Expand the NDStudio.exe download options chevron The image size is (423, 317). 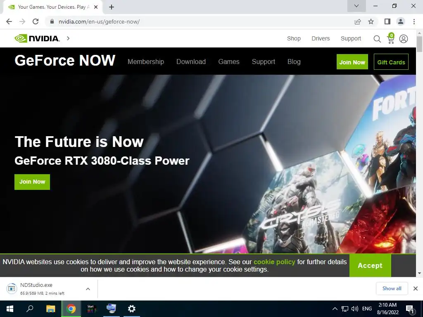pyautogui.click(x=88, y=289)
